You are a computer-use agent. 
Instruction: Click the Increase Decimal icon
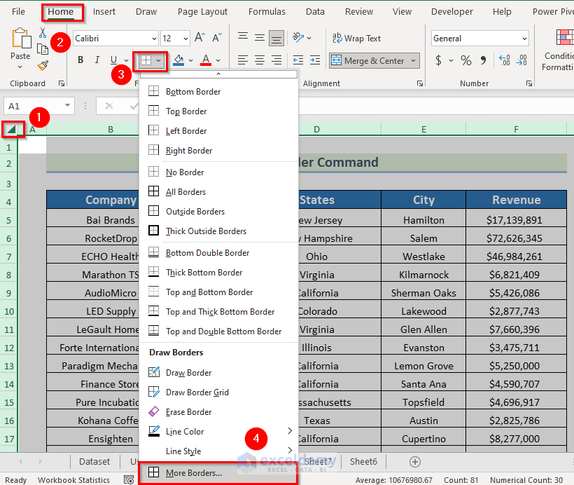[x=505, y=60]
